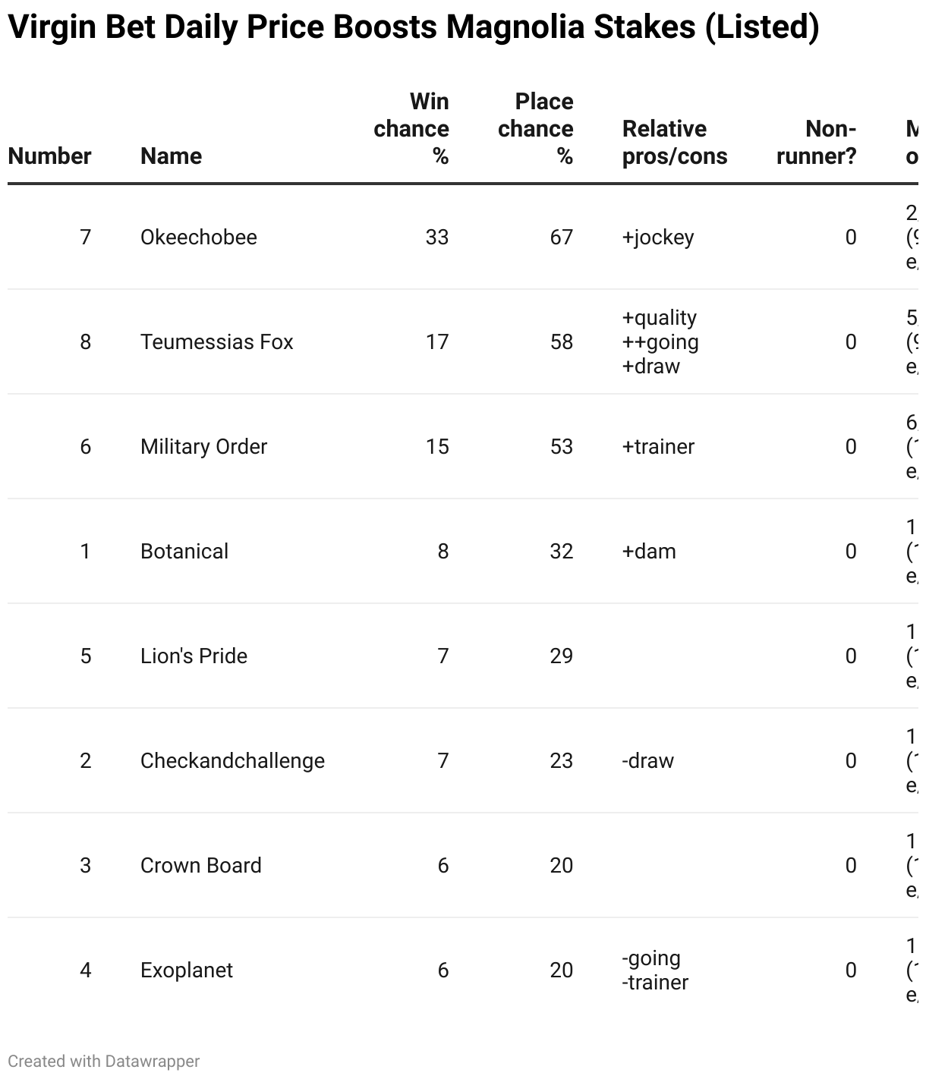Select the Relative pros/cons column header

coord(674,143)
